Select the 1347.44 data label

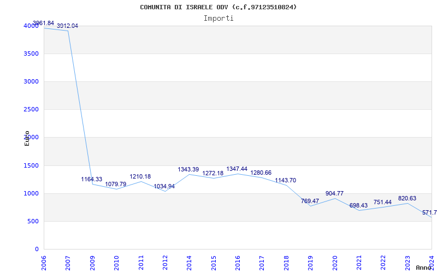pyautogui.click(x=237, y=169)
